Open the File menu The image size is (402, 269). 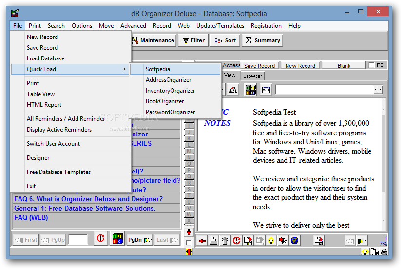[18, 26]
